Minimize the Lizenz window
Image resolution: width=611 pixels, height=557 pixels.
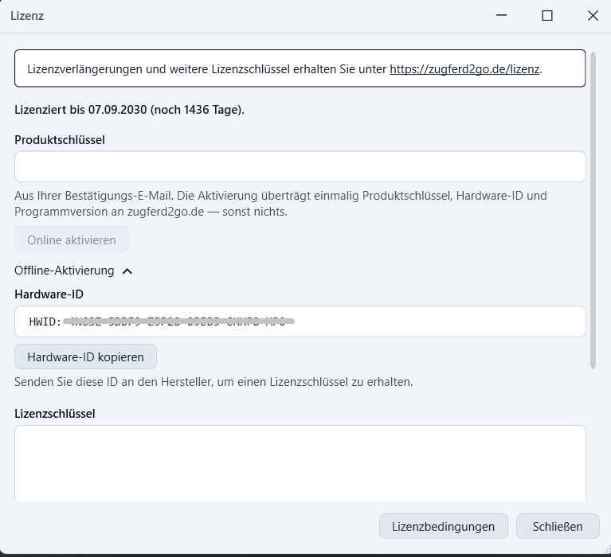[502, 16]
